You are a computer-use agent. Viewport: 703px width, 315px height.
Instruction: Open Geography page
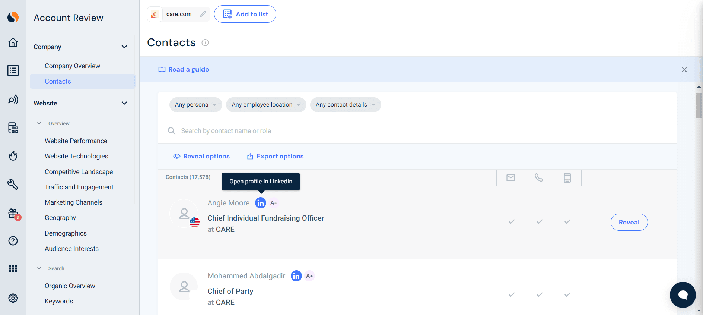[60, 218]
